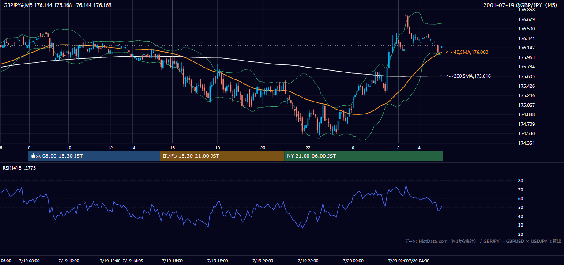Click price axis value 176.858

pyautogui.click(x=526, y=10)
